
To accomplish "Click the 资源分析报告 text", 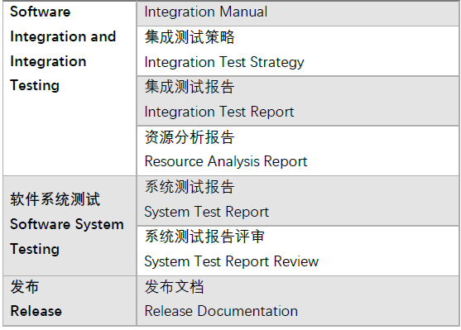I will pyautogui.click(x=190, y=137).
